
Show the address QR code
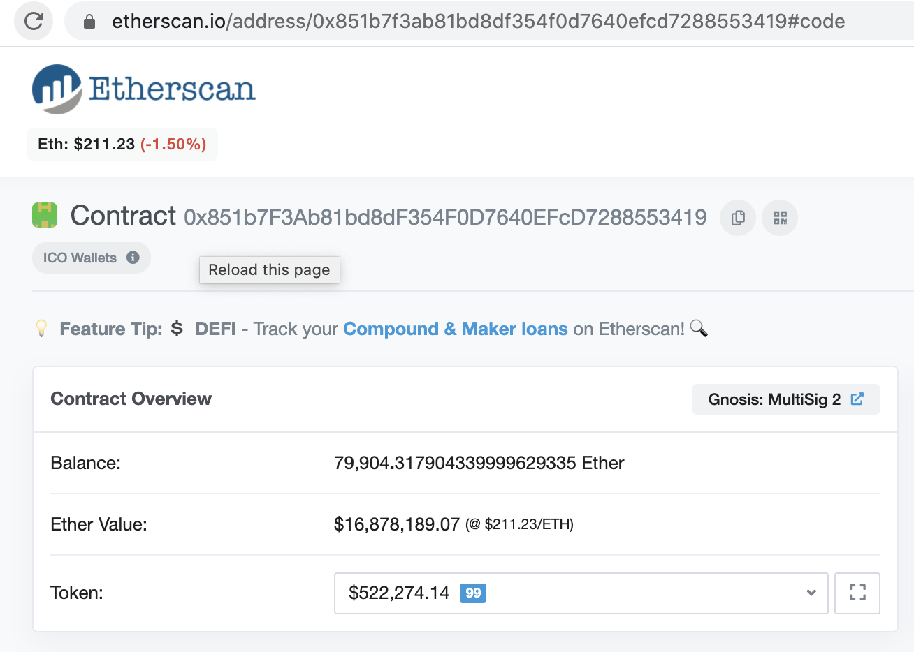pos(780,218)
